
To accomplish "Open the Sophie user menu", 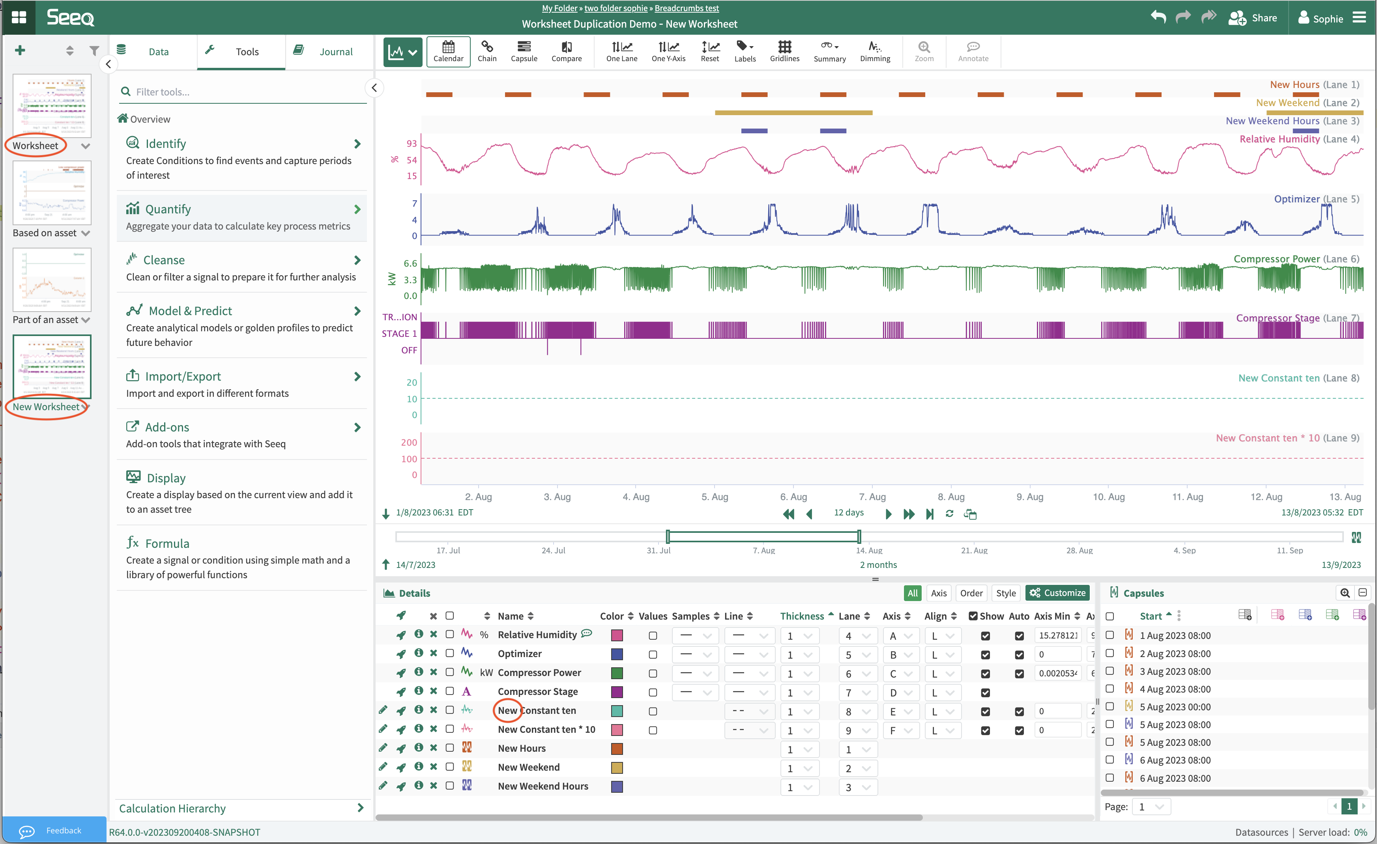I will pyautogui.click(x=1320, y=18).
